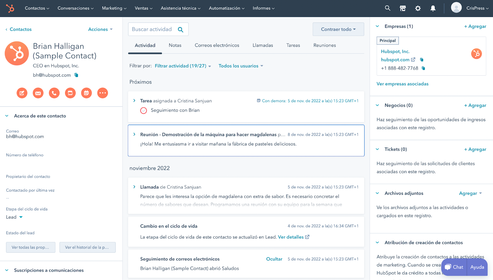Open external icon beside Ver detalles
Image resolution: width=493 pixels, height=280 pixels.
point(307,237)
